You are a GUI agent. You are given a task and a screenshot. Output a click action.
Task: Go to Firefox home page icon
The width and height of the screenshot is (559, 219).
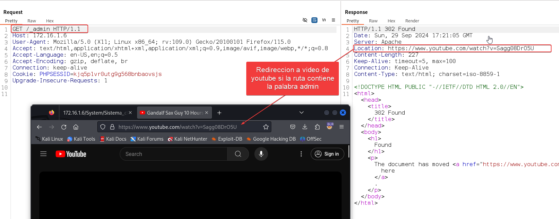point(76,127)
